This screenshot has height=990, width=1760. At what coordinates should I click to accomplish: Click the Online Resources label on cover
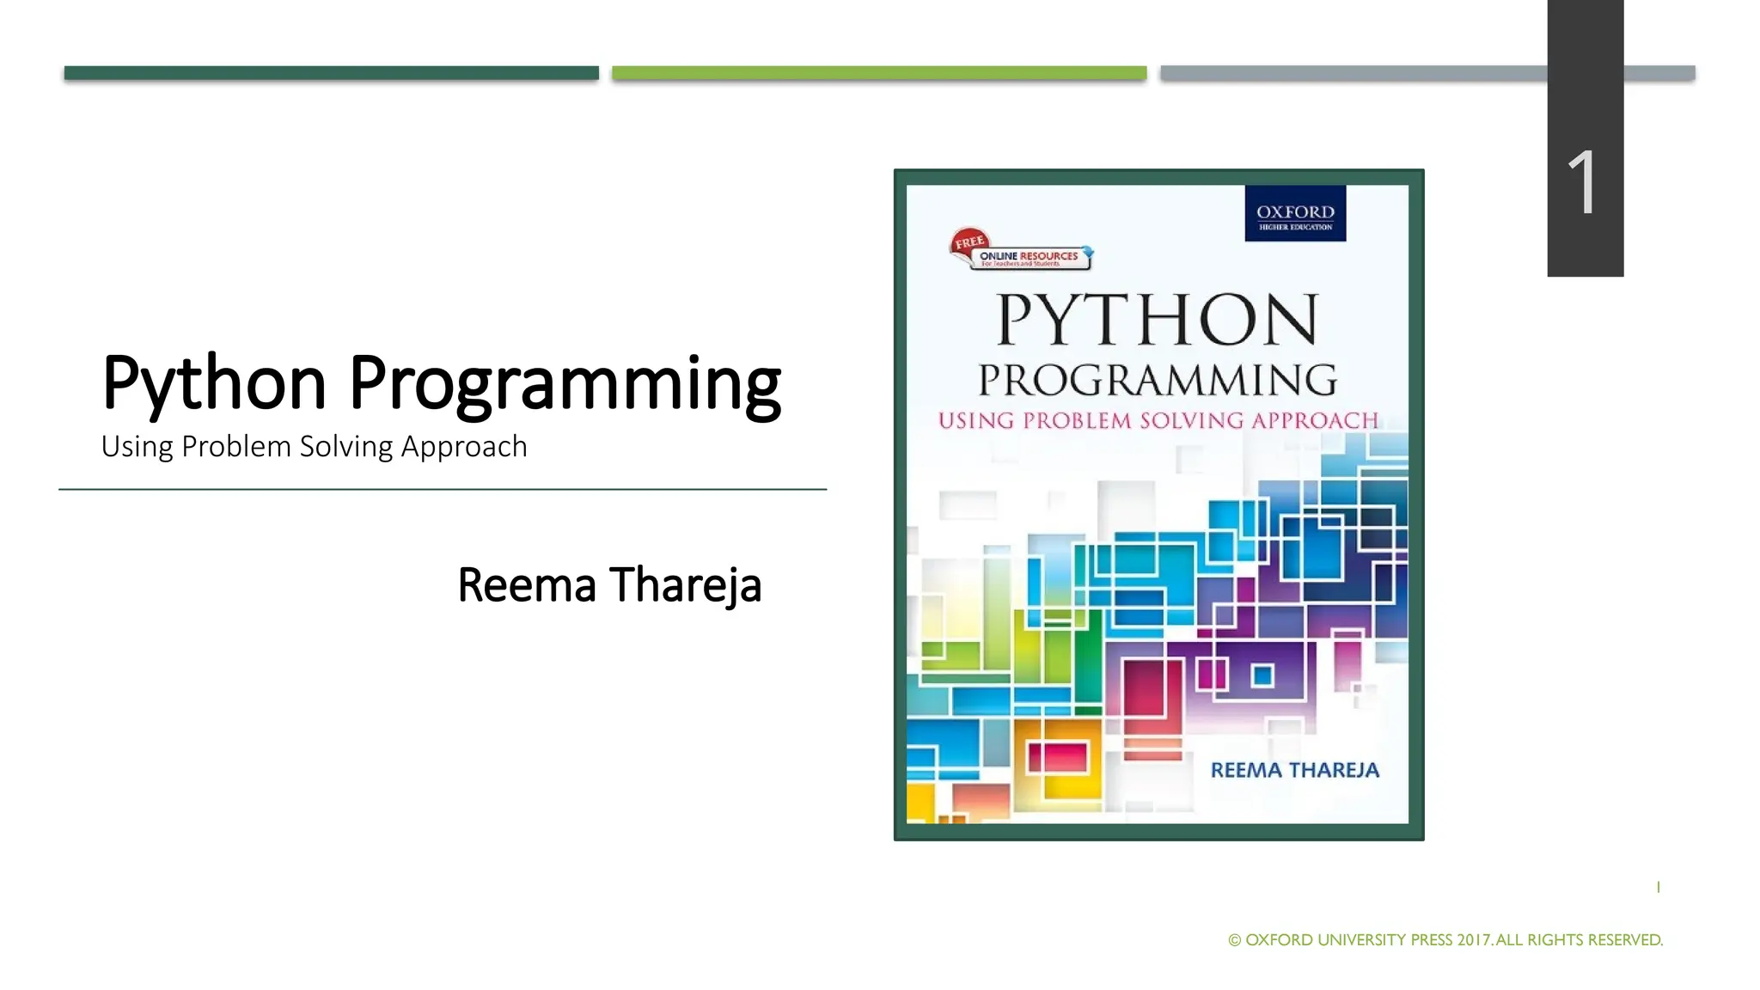coord(1029,257)
